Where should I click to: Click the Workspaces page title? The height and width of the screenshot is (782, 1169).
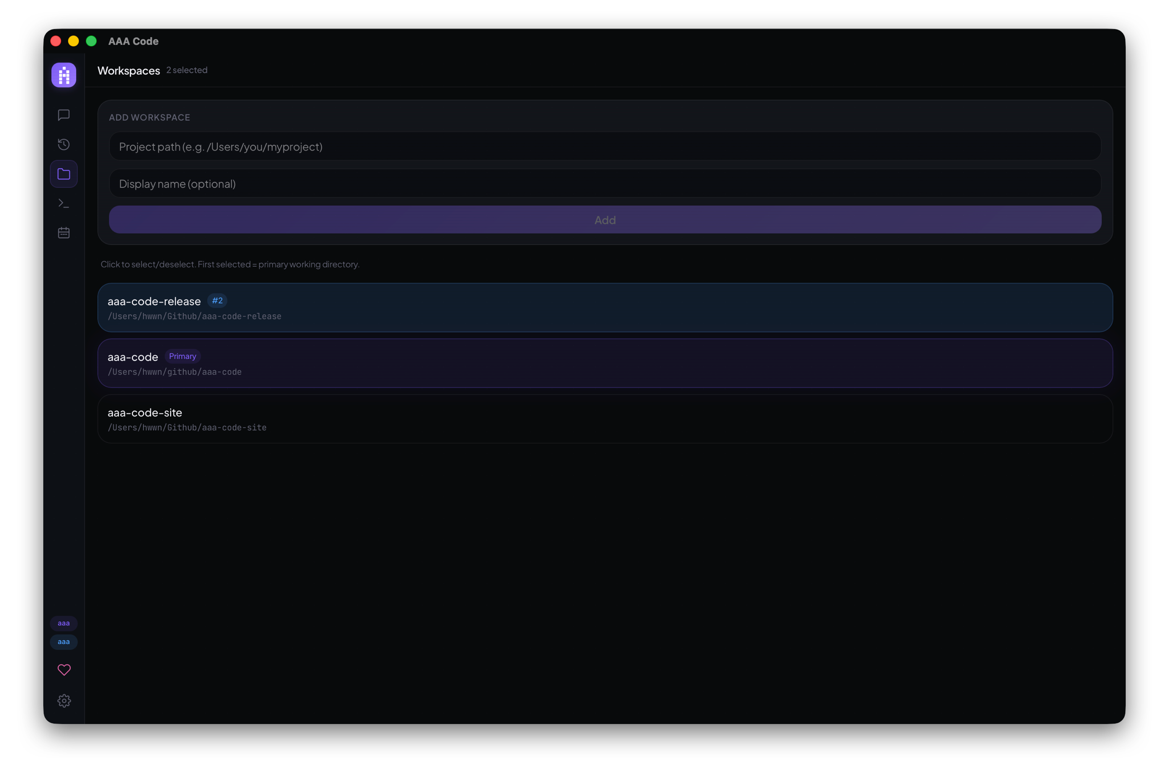click(x=129, y=71)
